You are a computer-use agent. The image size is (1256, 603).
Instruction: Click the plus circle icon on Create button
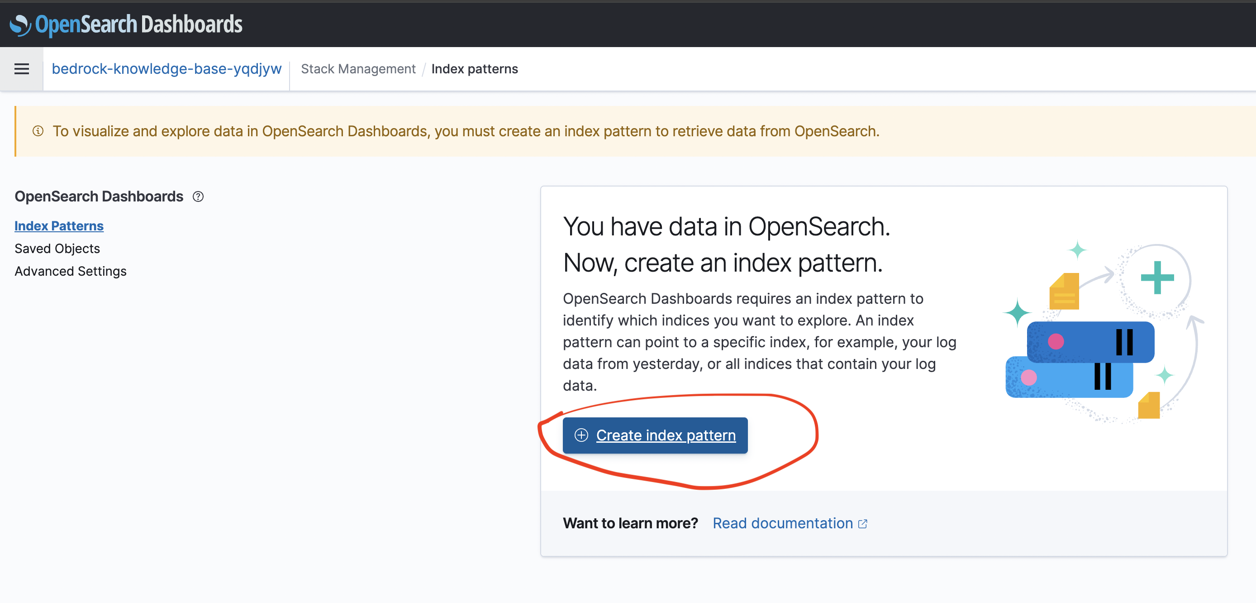pyautogui.click(x=580, y=435)
